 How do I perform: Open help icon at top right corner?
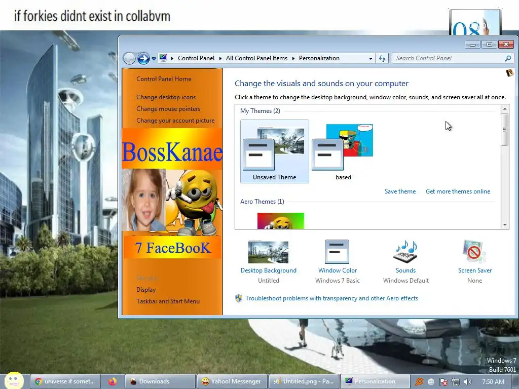[x=509, y=73]
